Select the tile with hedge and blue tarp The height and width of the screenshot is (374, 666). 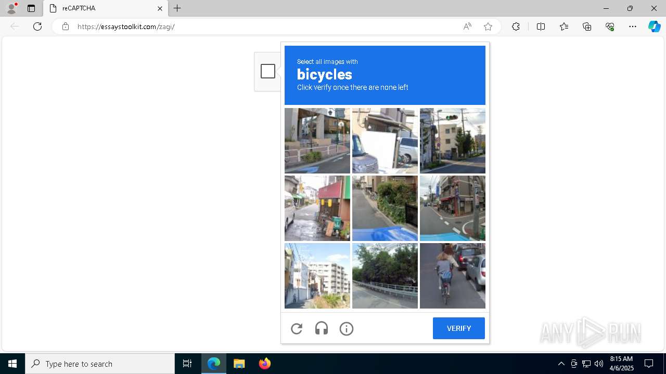[385, 208]
